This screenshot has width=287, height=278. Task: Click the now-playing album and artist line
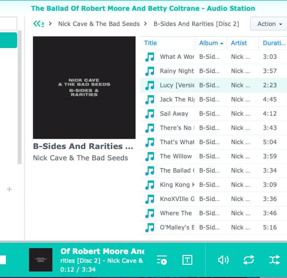102,261
